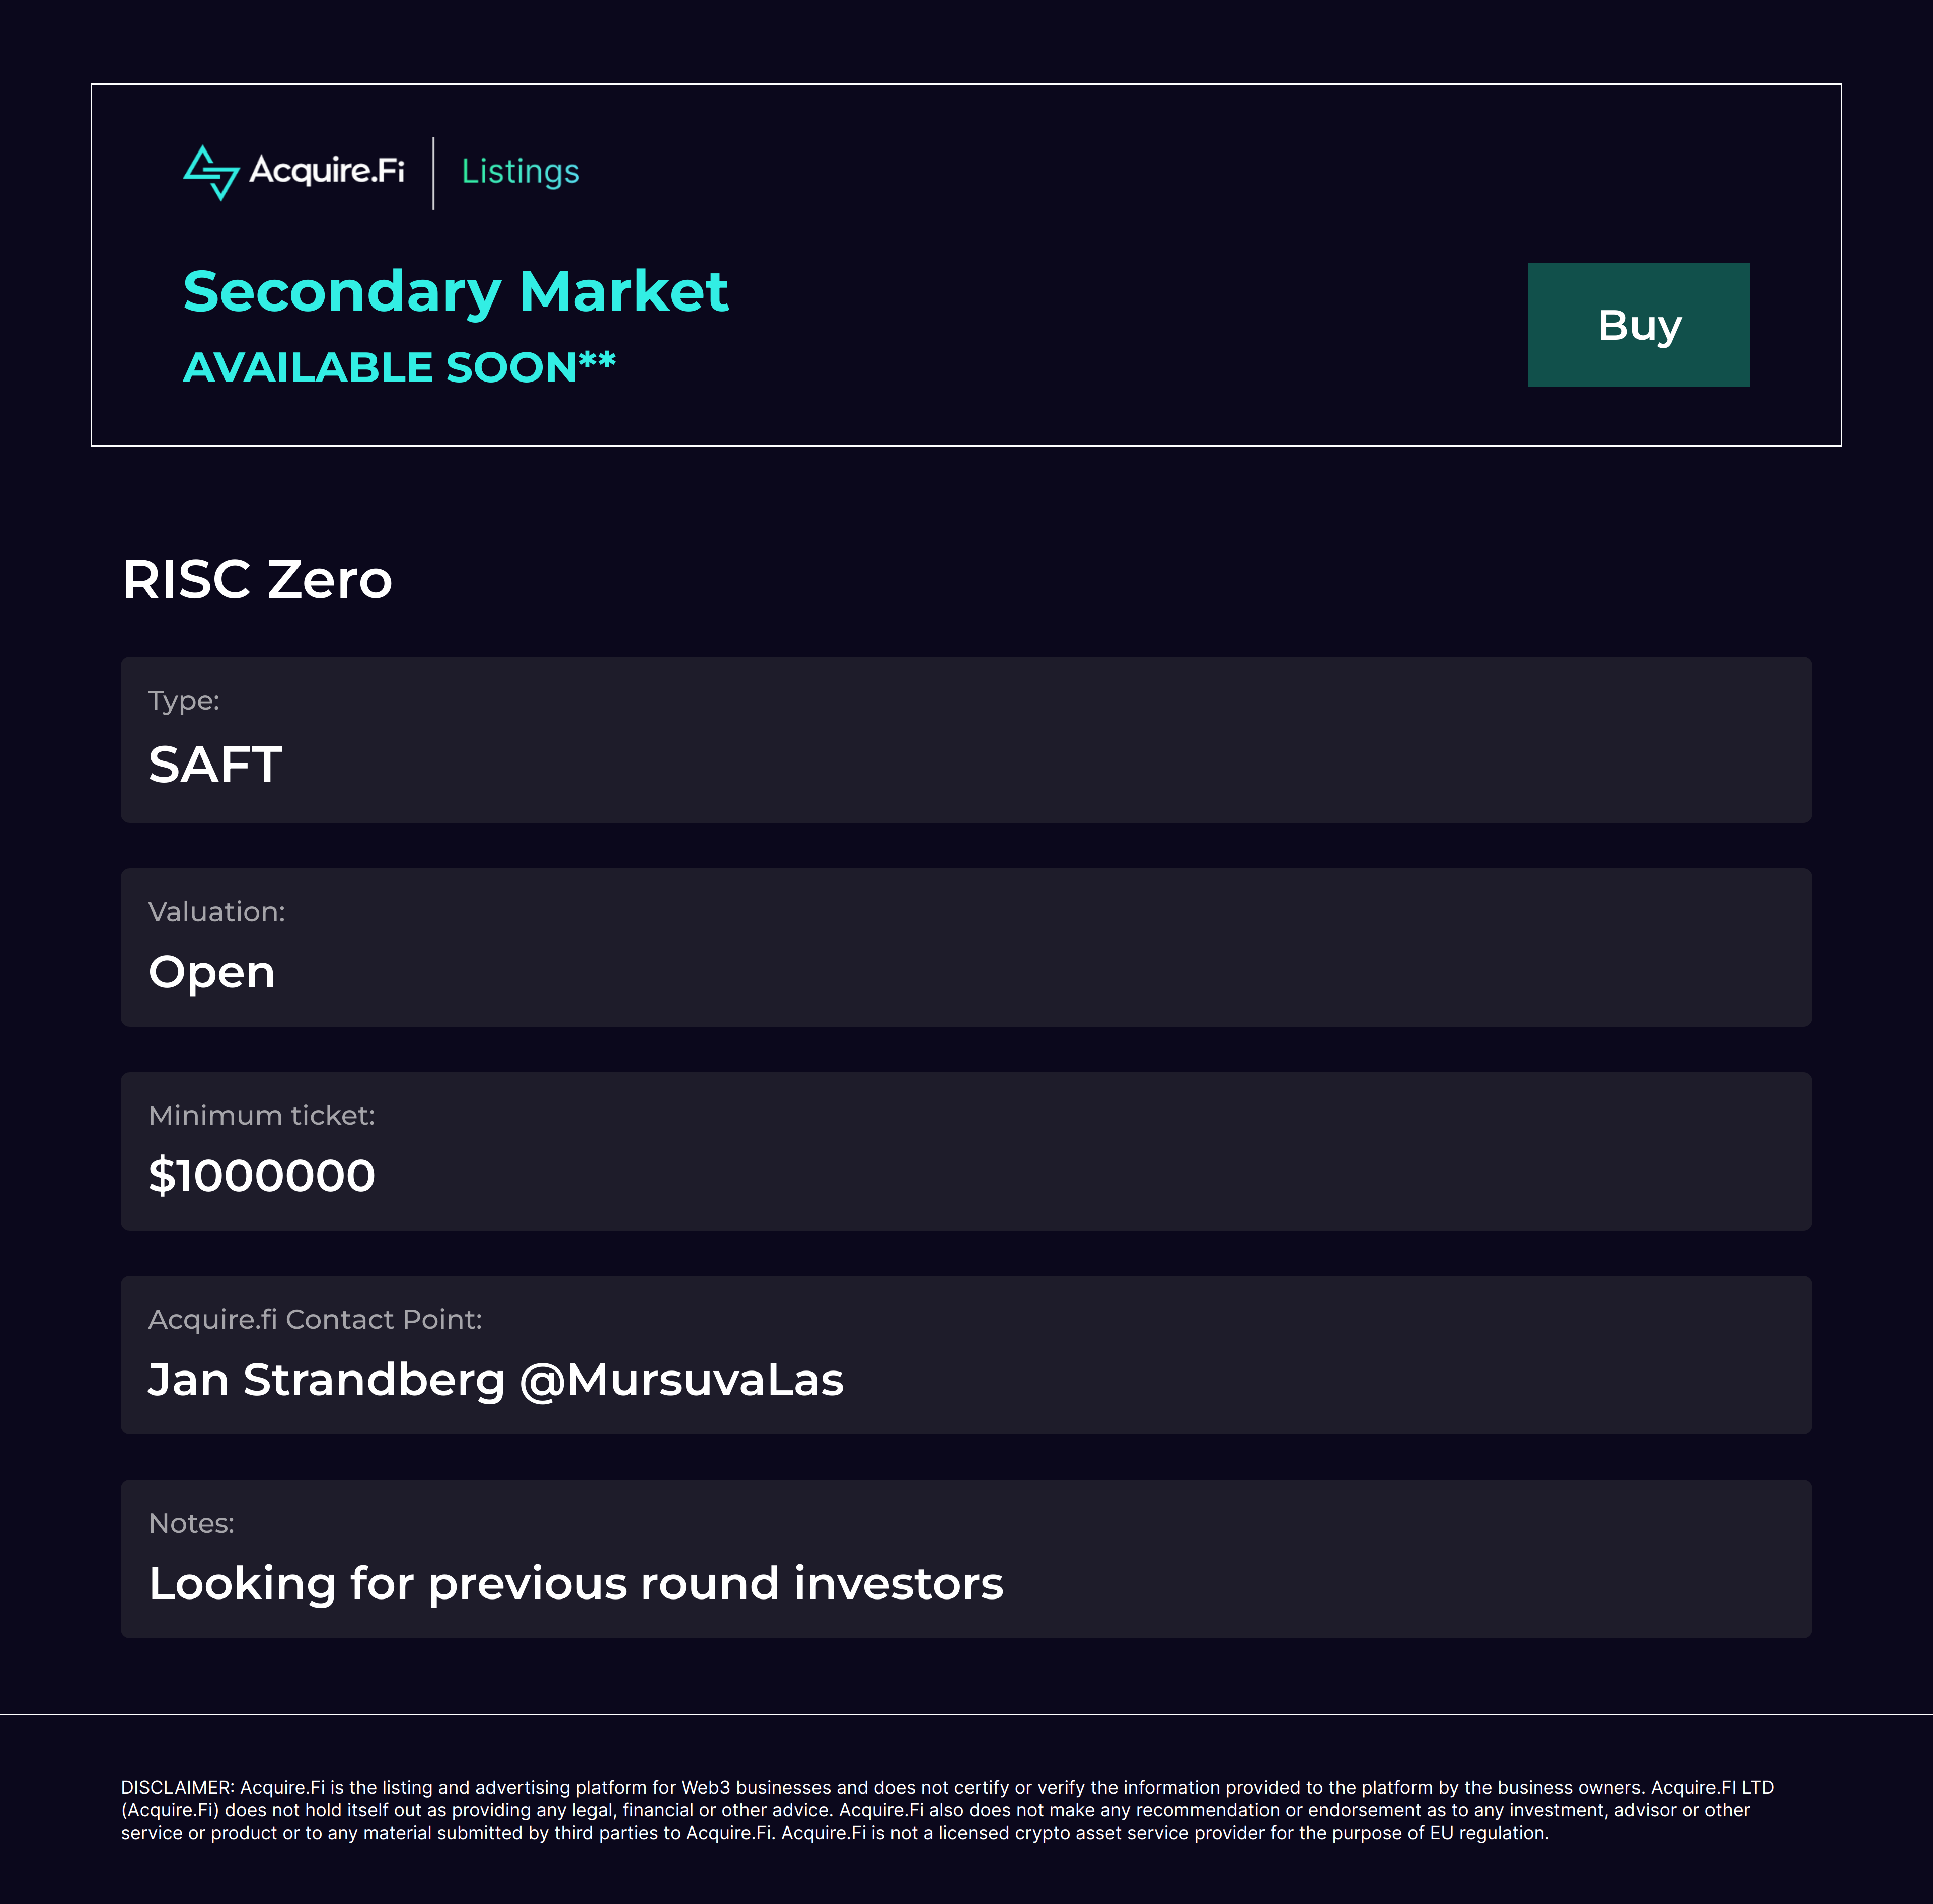Click the SAFT type value
This screenshot has height=1904, width=1933.
click(215, 765)
